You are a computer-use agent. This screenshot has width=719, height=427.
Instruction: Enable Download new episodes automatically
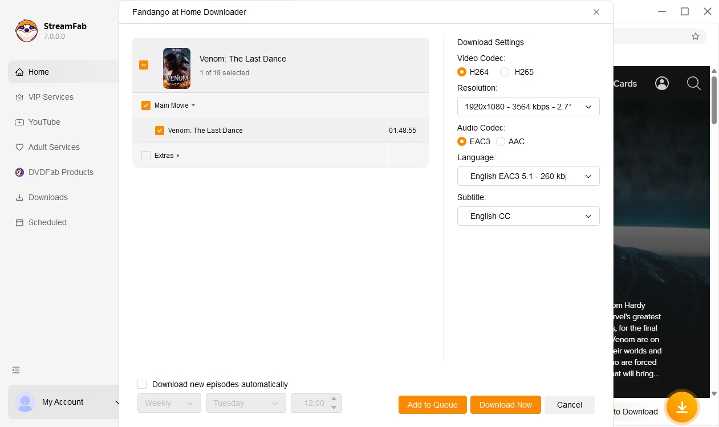coord(141,384)
